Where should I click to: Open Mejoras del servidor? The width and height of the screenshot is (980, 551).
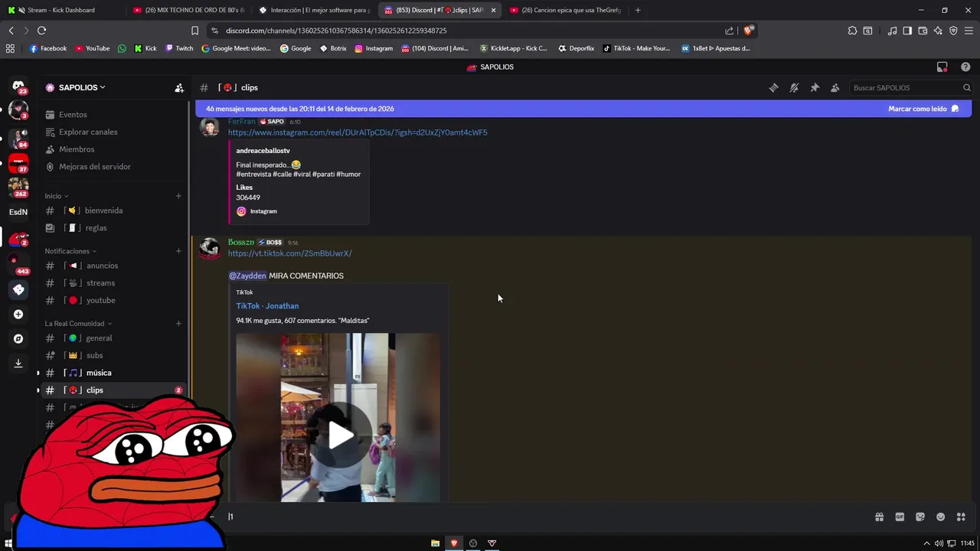click(x=113, y=167)
